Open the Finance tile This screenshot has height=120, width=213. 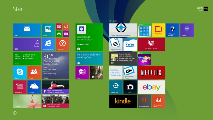coord(27,59)
